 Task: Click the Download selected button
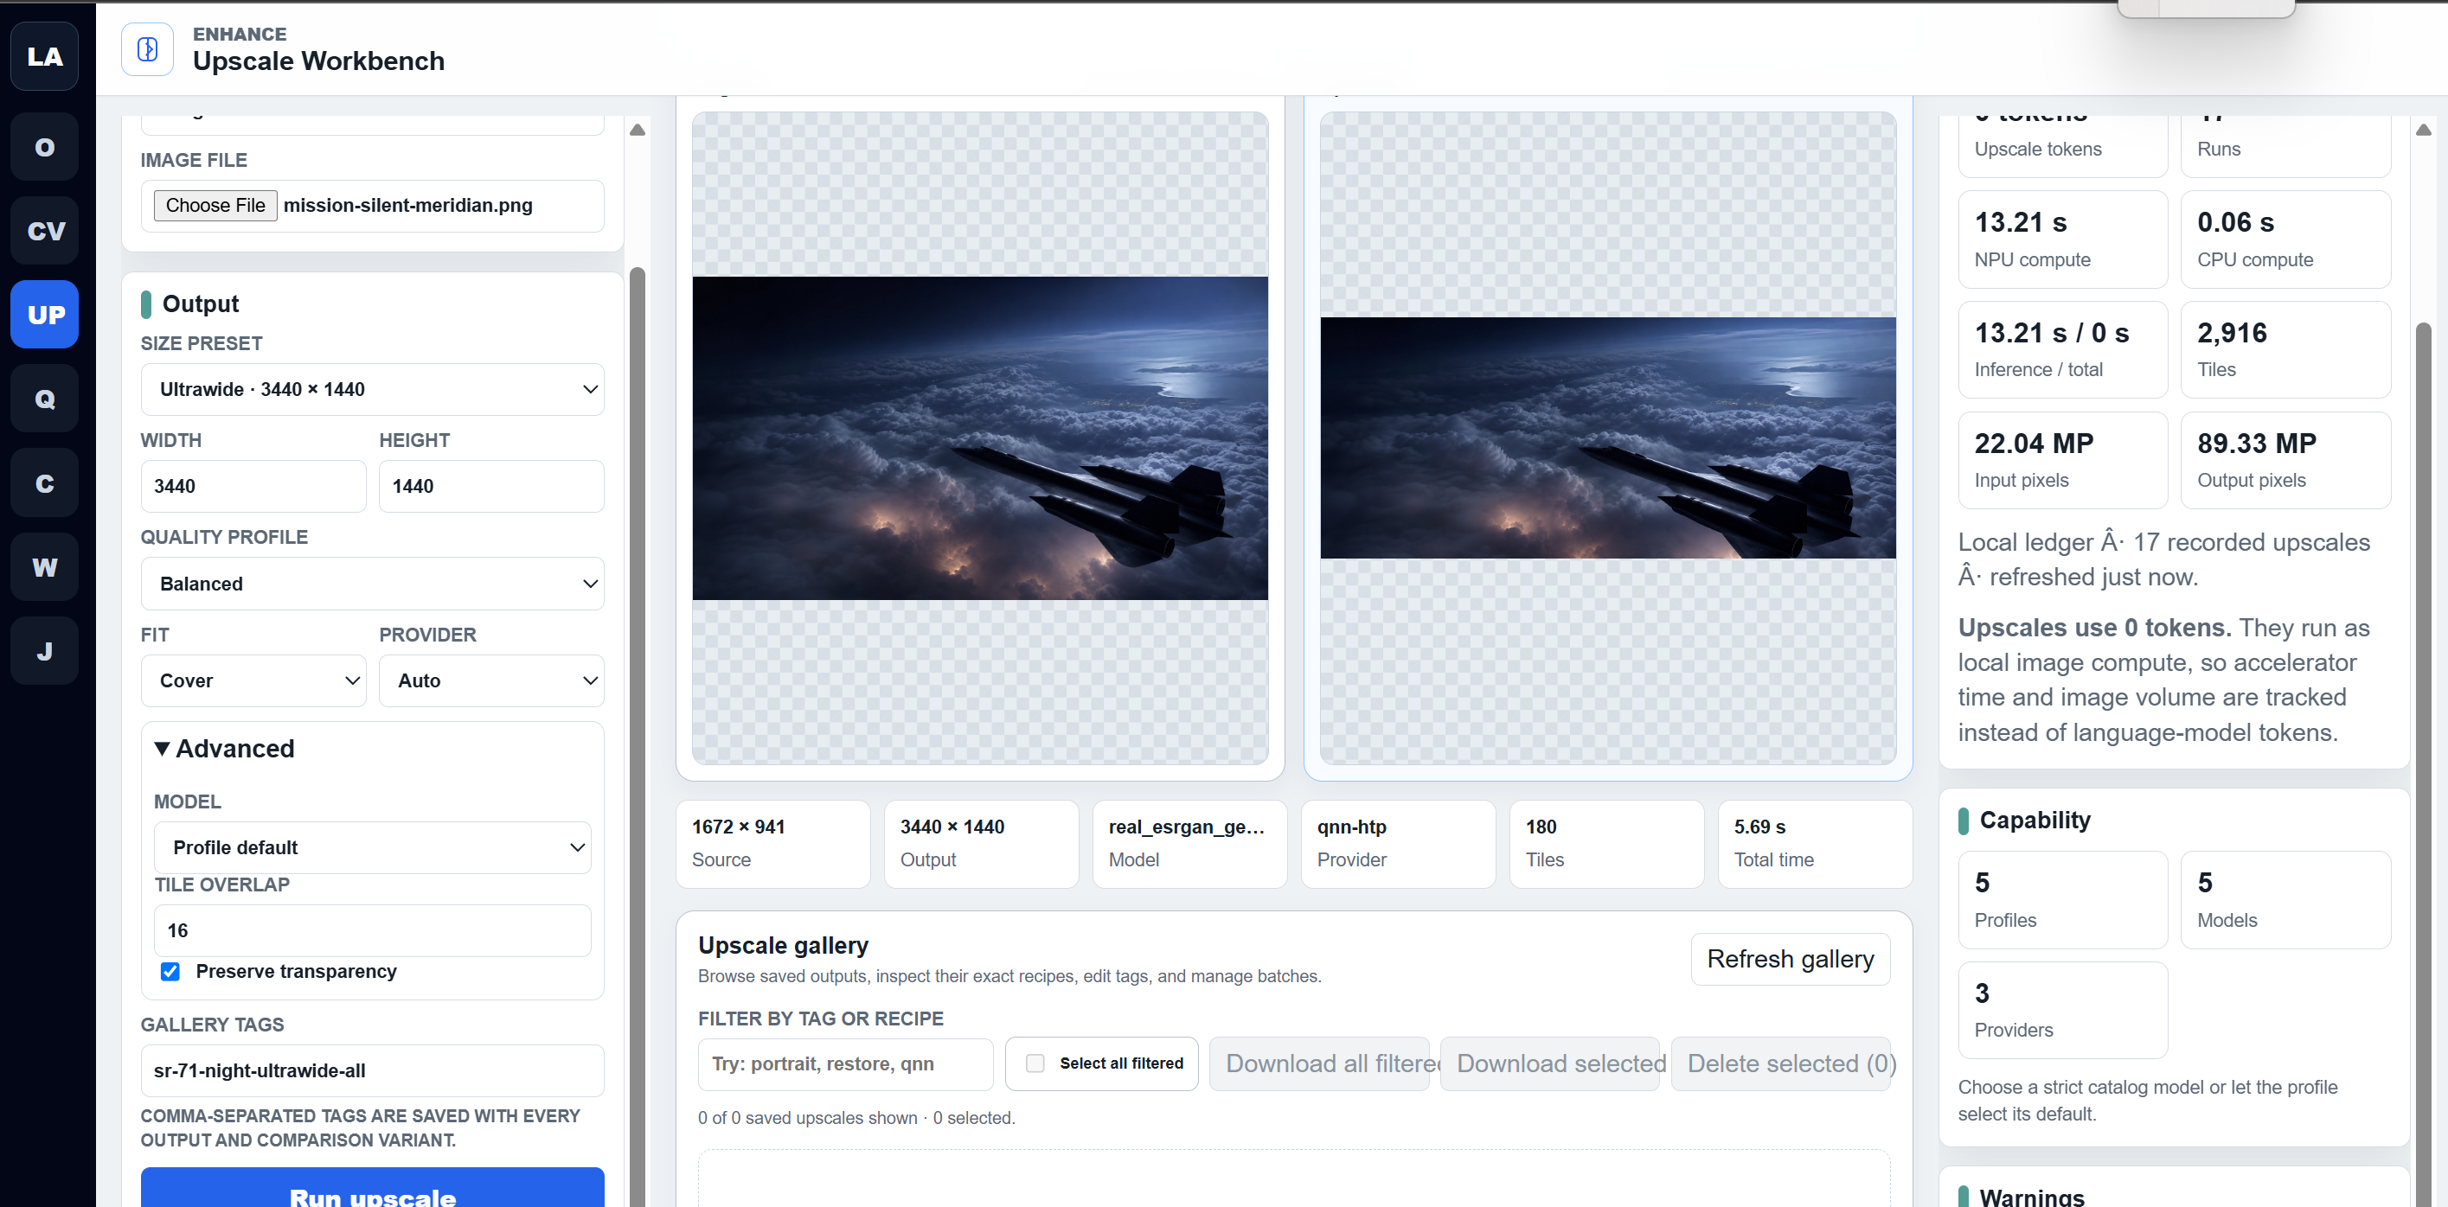coord(1550,1063)
